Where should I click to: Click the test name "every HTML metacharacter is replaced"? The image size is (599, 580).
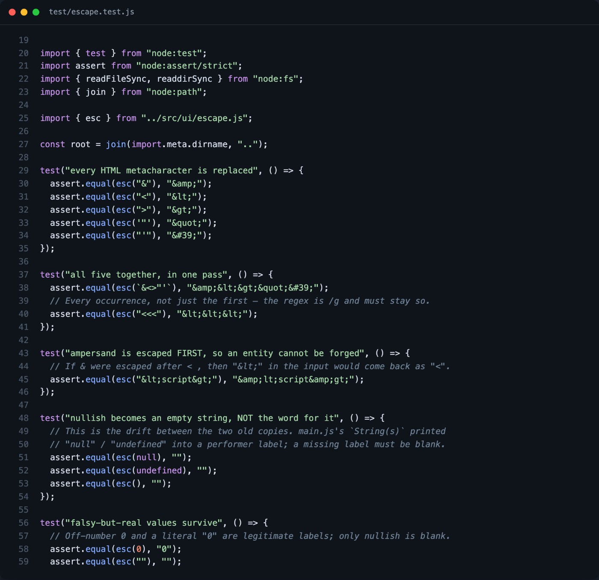pos(162,170)
